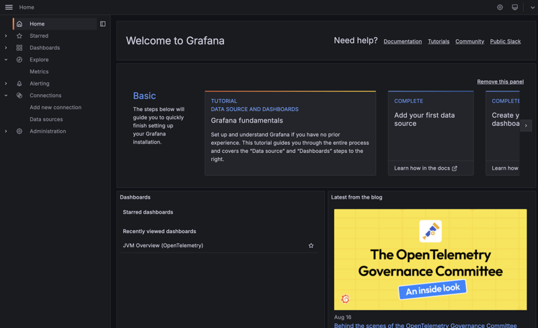Expand the Starred section chevron

pos(6,36)
